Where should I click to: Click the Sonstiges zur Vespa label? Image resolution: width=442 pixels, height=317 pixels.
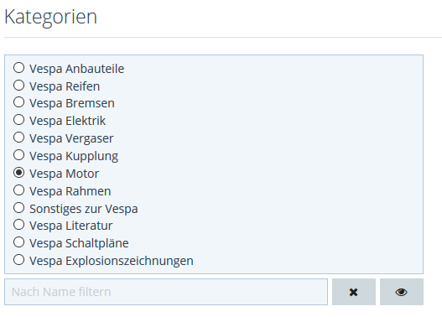84,209
